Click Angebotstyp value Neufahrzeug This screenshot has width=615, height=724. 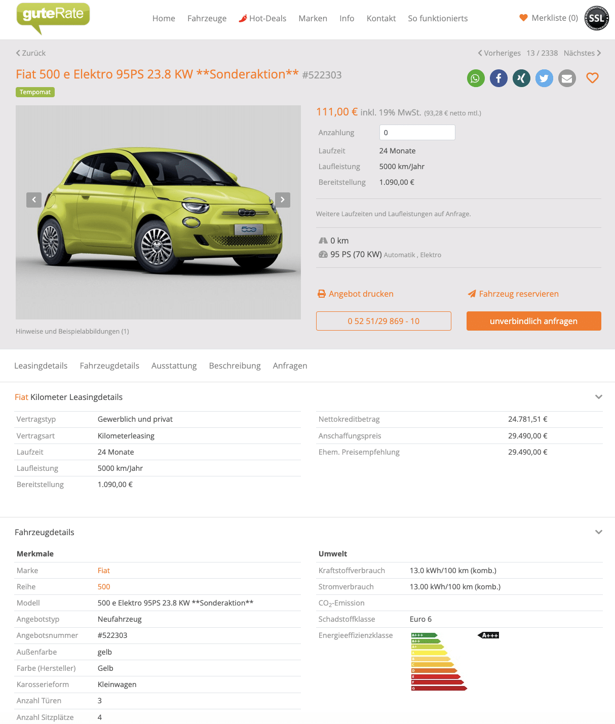pyautogui.click(x=120, y=619)
